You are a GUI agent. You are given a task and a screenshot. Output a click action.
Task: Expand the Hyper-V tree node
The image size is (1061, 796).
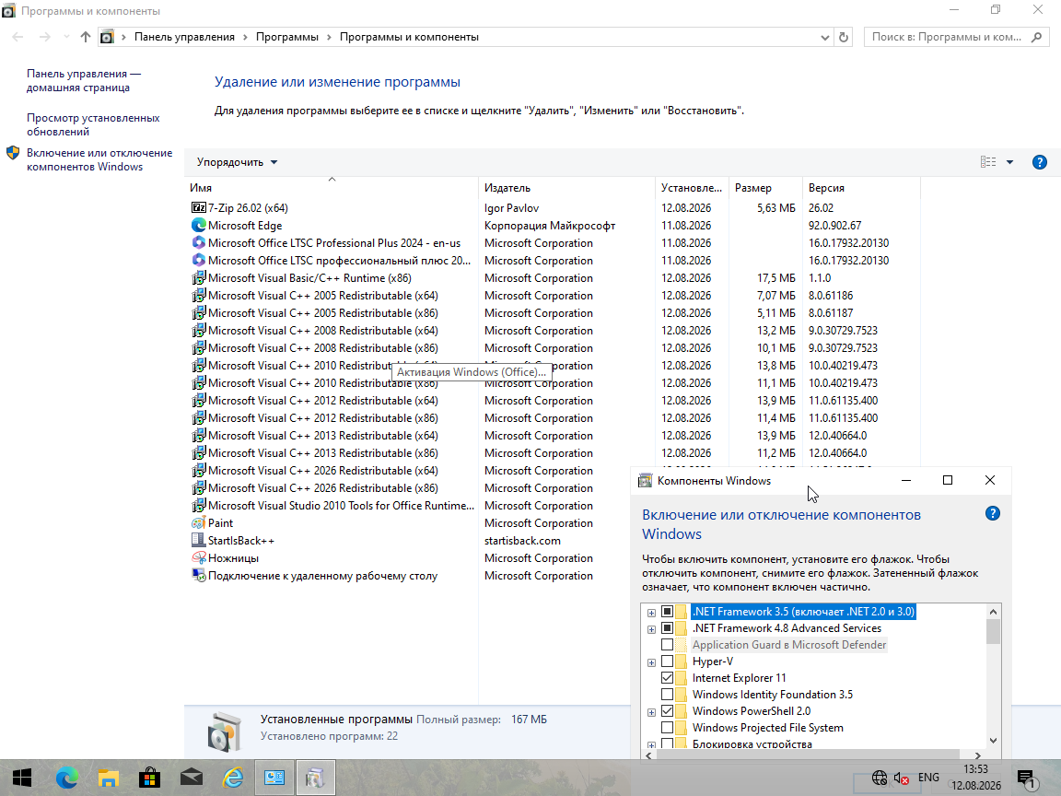(x=652, y=662)
